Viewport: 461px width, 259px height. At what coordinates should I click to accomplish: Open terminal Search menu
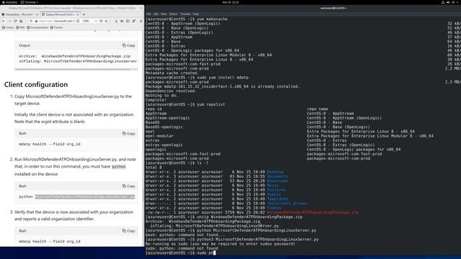pyautogui.click(x=173, y=14)
